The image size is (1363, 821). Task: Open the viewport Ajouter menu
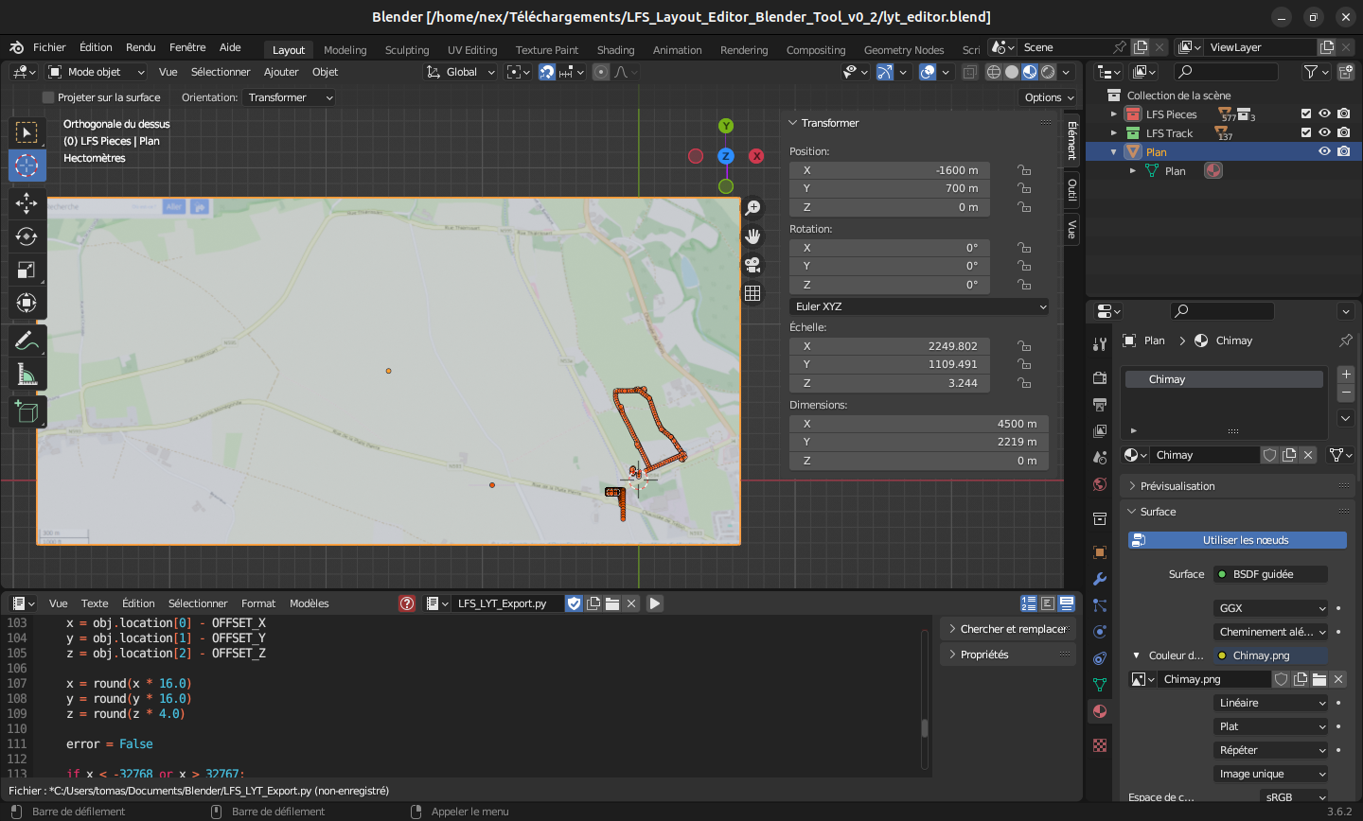click(x=281, y=72)
